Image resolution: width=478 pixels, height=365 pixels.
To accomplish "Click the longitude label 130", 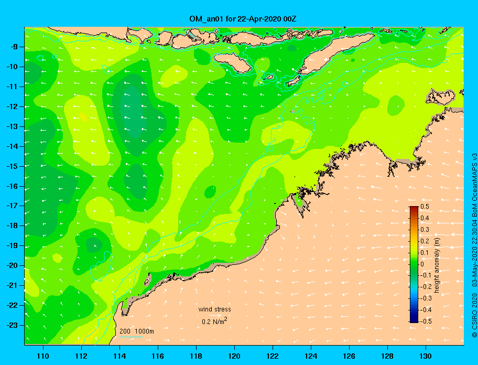I will [426, 356].
